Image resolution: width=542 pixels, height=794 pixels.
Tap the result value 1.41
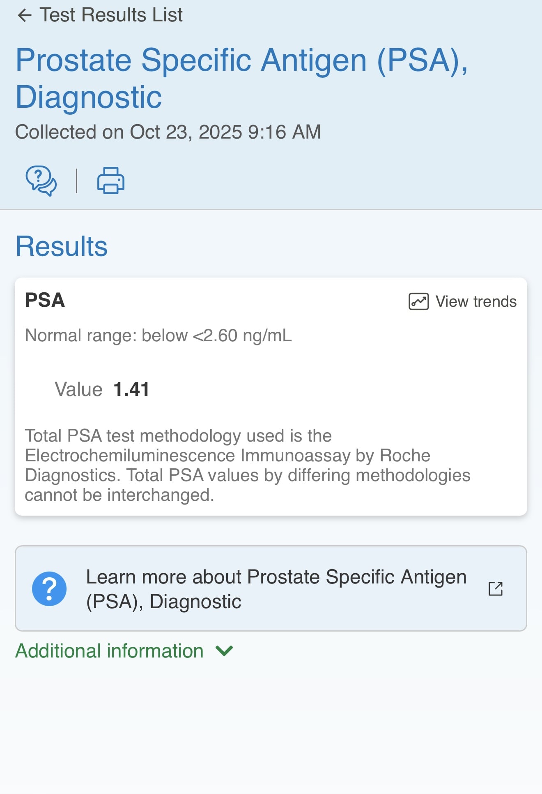(131, 389)
